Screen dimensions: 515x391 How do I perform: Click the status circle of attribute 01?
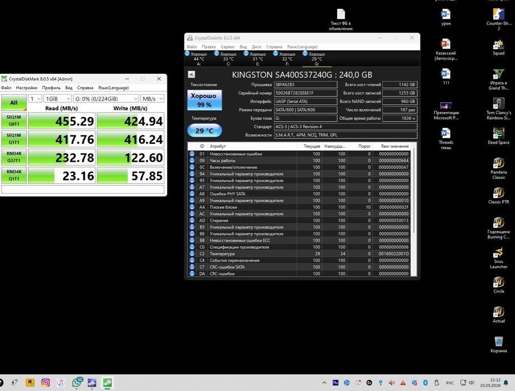point(192,154)
